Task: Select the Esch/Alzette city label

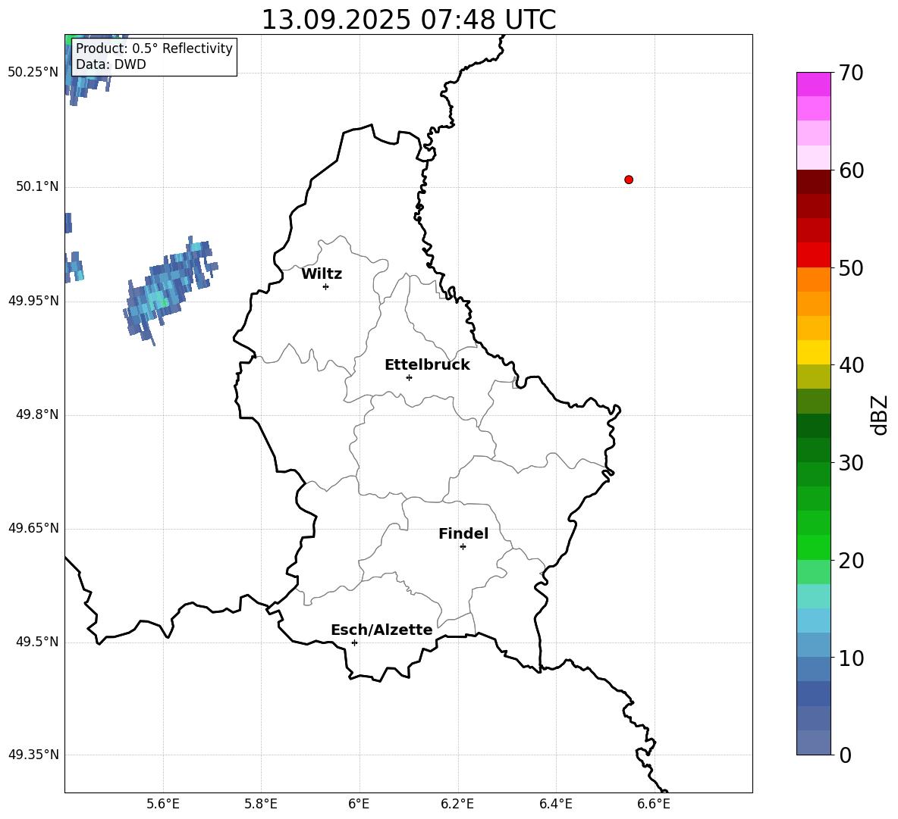Action: pyautogui.click(x=382, y=630)
